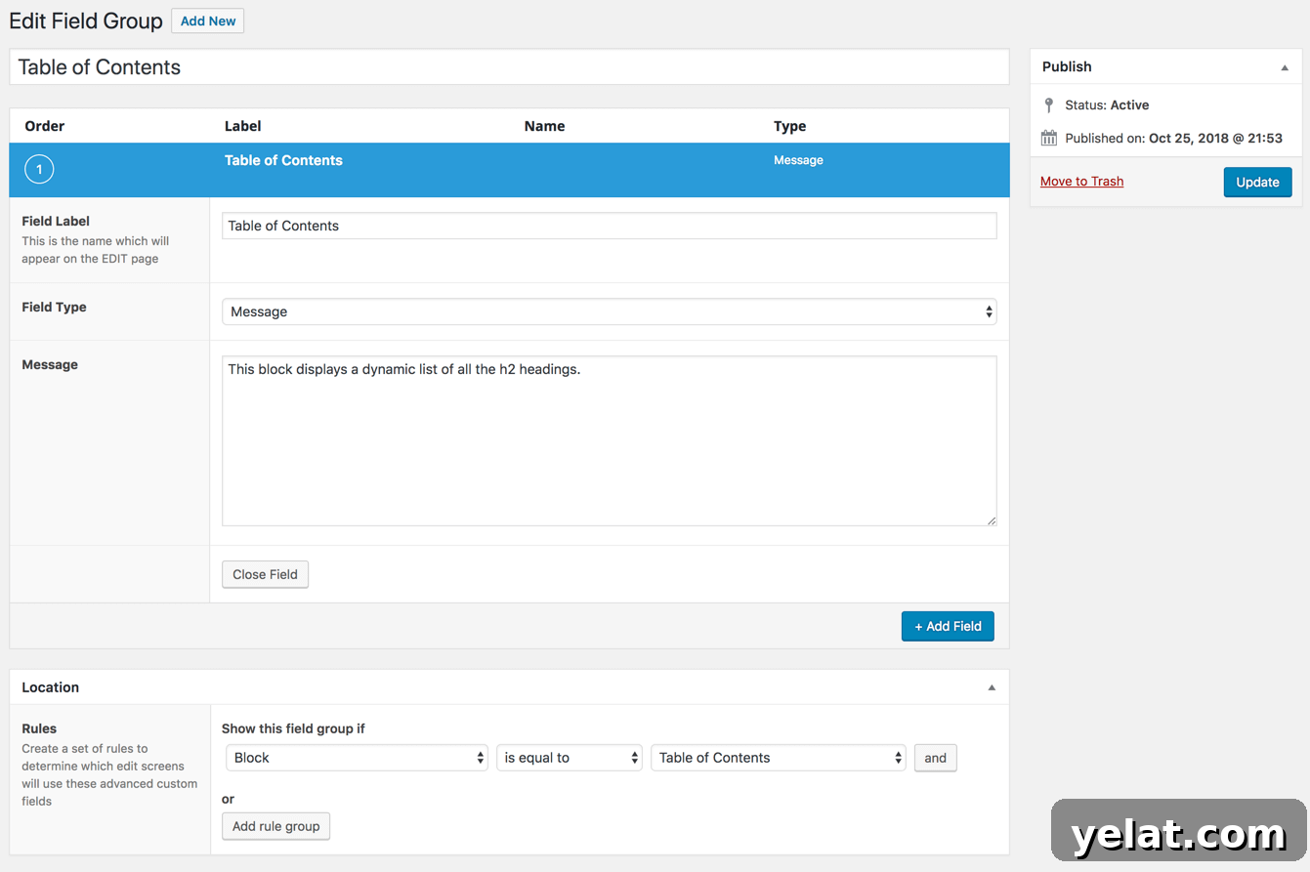Screen dimensions: 1310x872
Task: Click the Add New button
Action: point(207,21)
